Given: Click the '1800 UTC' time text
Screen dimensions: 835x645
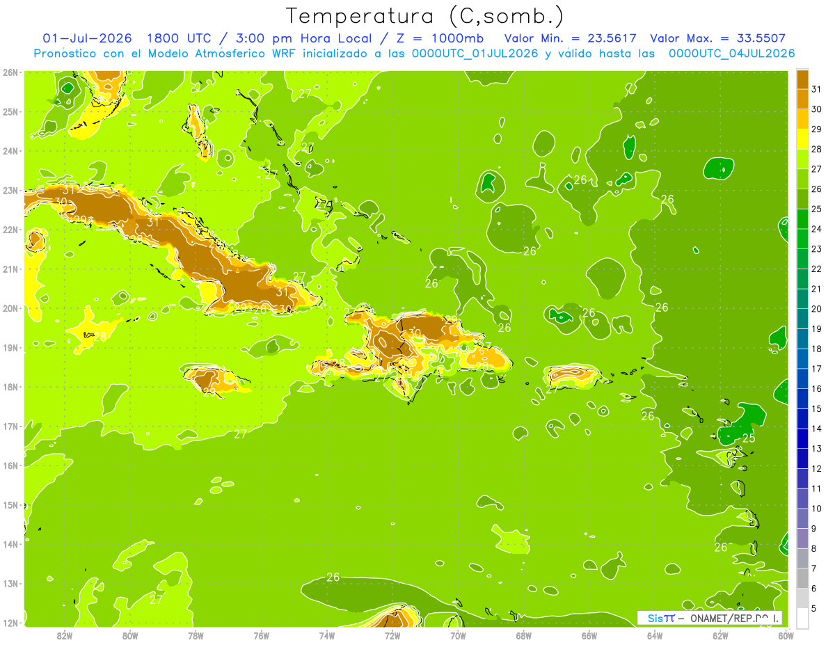Looking at the screenshot, I should [180, 38].
